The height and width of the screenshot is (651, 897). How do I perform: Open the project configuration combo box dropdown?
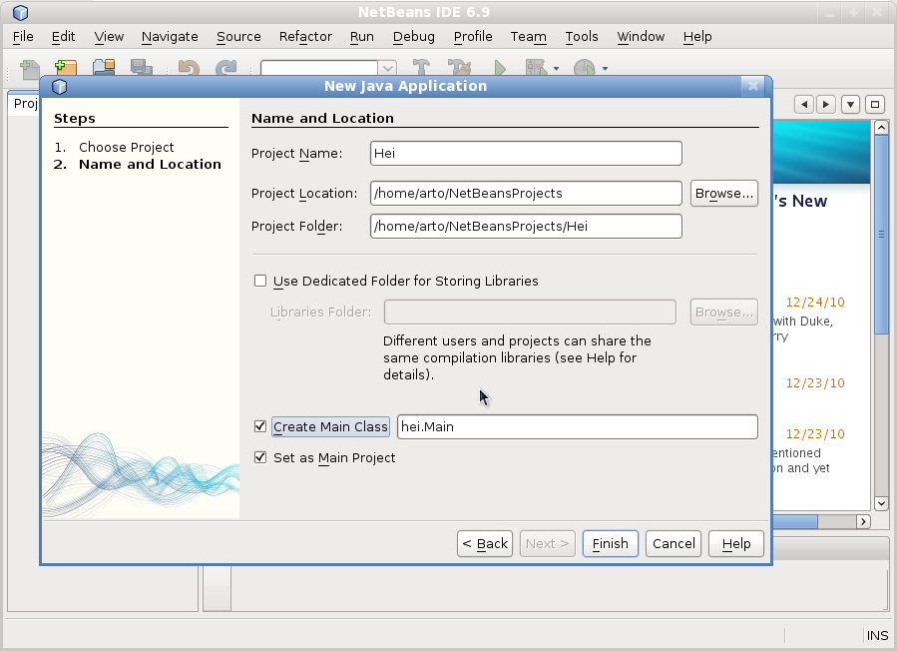point(388,68)
